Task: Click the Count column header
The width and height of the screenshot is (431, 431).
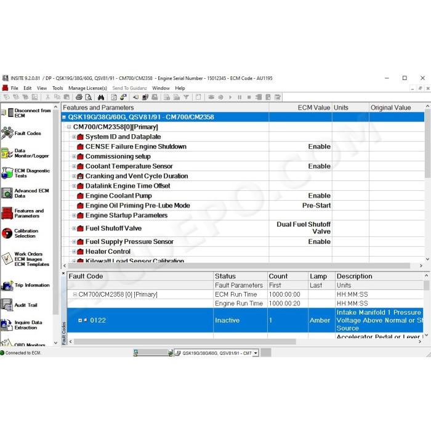Action: point(288,276)
